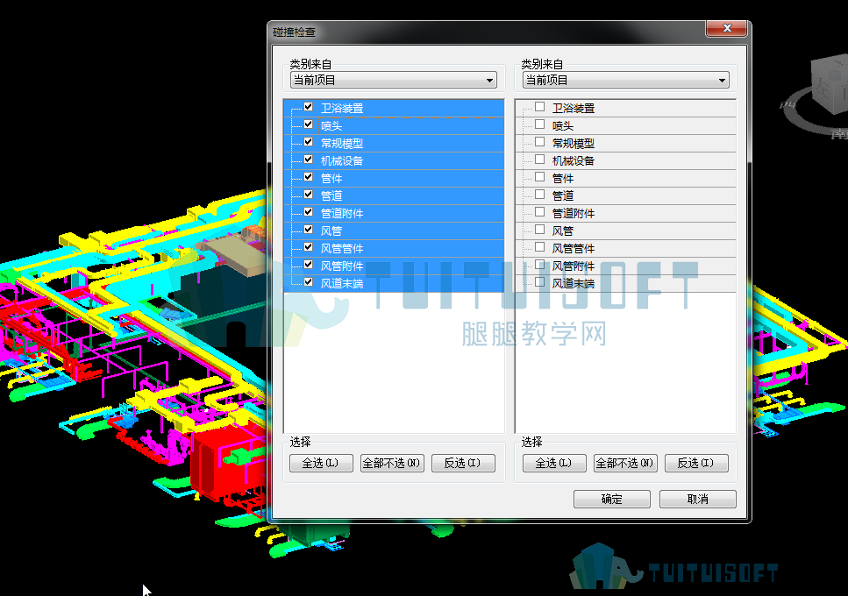The width and height of the screenshot is (848, 596).
Task: Click left 反选(I) button
Action: tap(463, 463)
